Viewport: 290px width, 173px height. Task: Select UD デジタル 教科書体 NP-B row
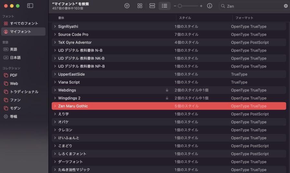tap(169, 66)
